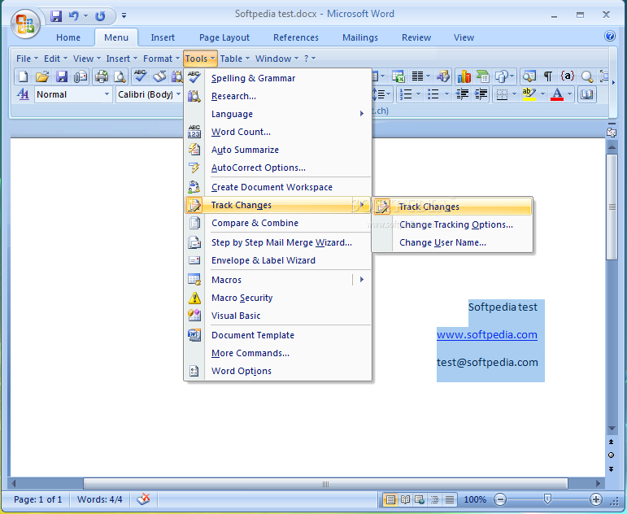Open the Table menu
This screenshot has width=627, height=514.
pyautogui.click(x=235, y=59)
